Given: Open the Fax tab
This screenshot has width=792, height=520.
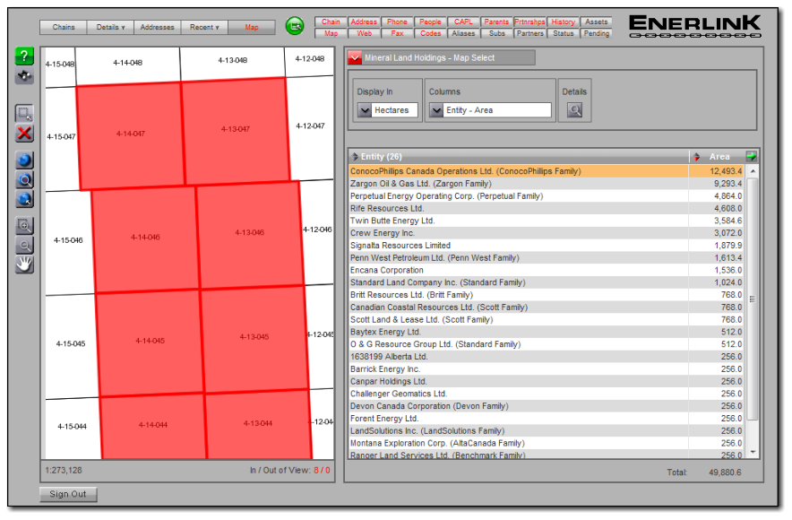Looking at the screenshot, I should click(397, 33).
